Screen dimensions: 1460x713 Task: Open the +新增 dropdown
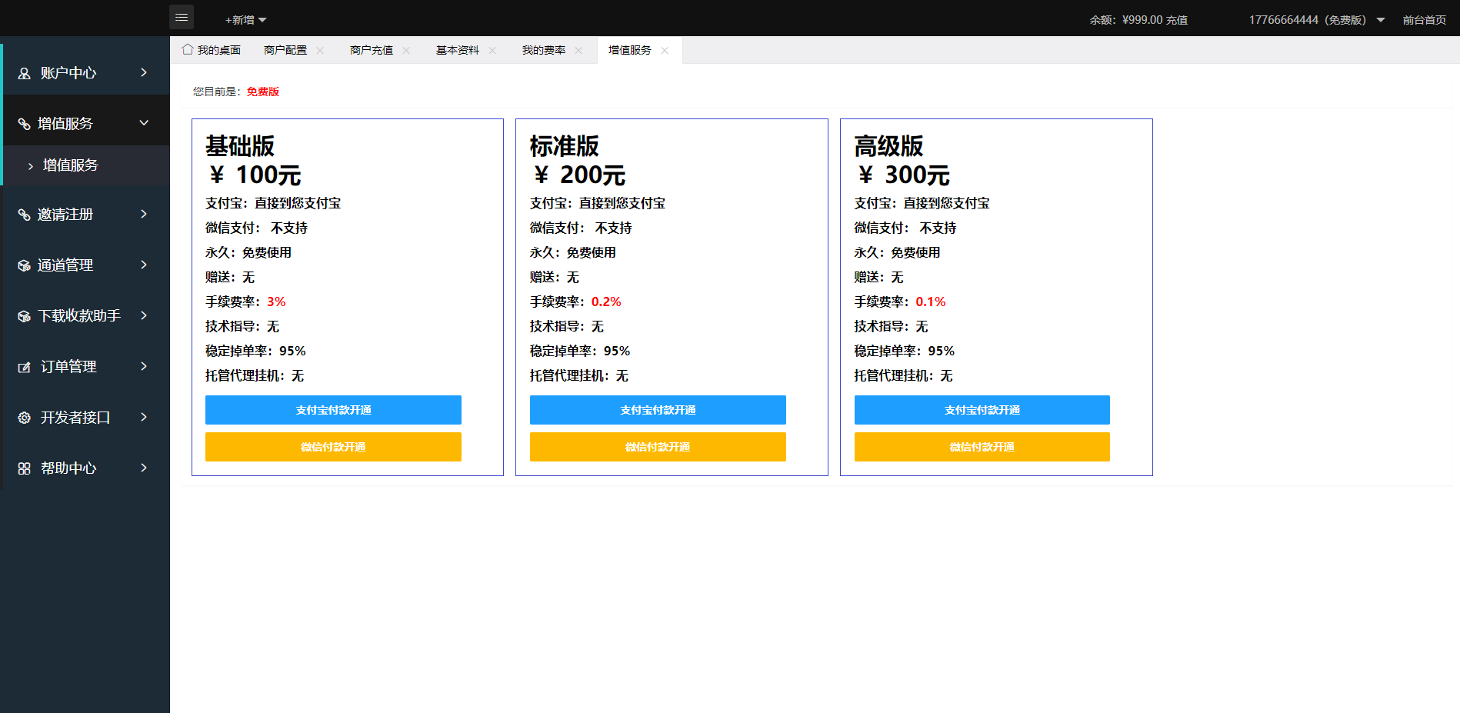click(245, 20)
